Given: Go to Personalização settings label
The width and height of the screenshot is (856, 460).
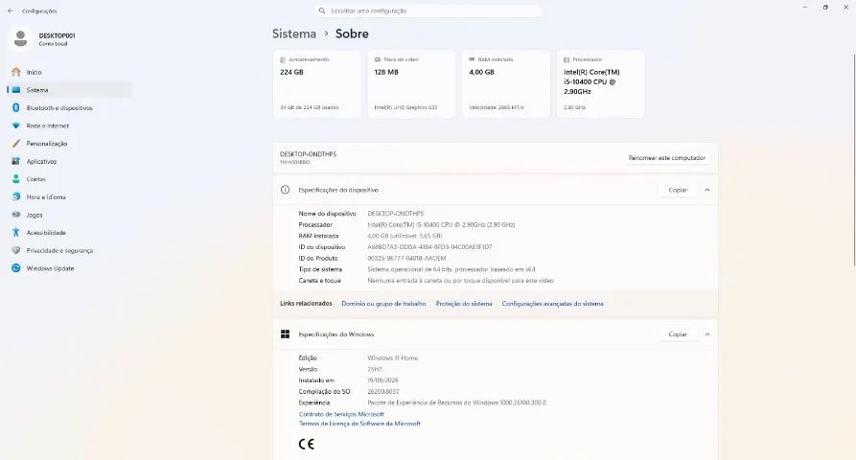Looking at the screenshot, I should coord(47,144).
